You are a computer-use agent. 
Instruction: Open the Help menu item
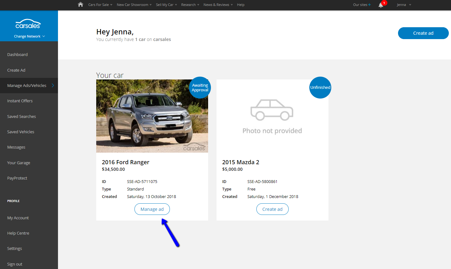241,5
